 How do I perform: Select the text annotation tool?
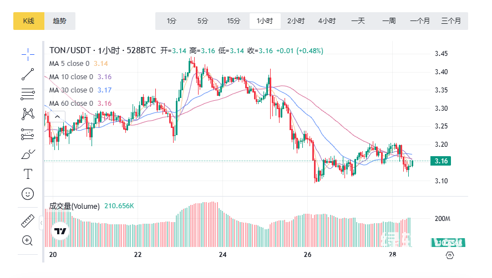(x=28, y=174)
